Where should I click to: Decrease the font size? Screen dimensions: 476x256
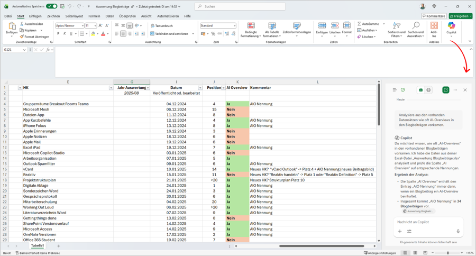pyautogui.click(x=107, y=26)
